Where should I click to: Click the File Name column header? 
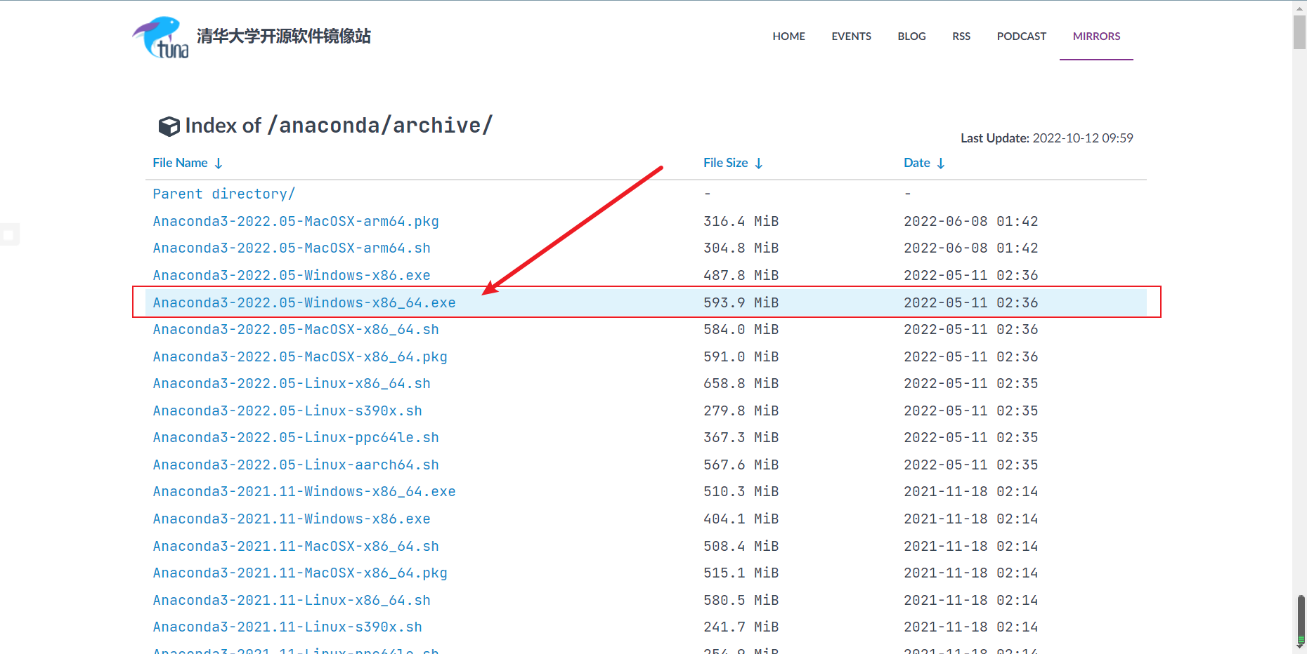click(180, 163)
